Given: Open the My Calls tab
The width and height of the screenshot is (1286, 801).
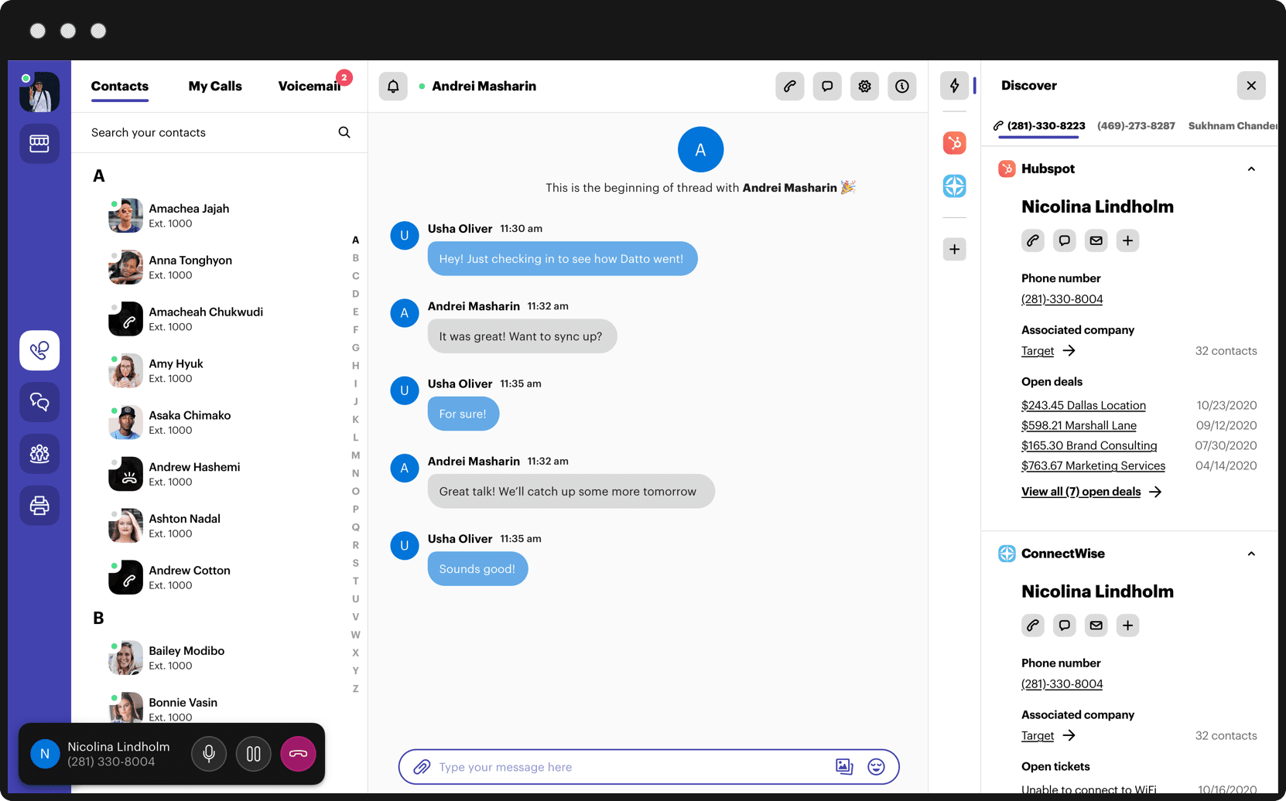Looking at the screenshot, I should point(214,86).
